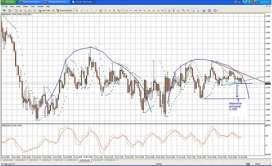Switch chart to Line Chart mode
The height and width of the screenshot is (166, 272).
coord(178,10)
